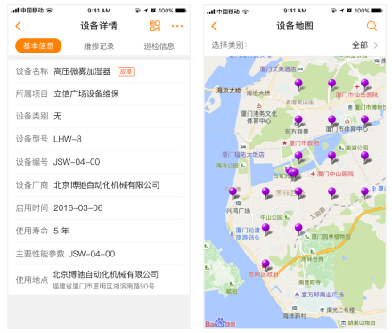
Task: Click device number JSW-04-00 in 设备编号 row
Action: (77, 162)
